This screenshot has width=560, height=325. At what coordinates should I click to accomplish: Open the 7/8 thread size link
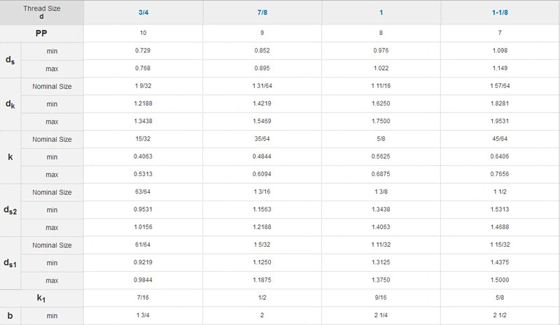(262, 12)
